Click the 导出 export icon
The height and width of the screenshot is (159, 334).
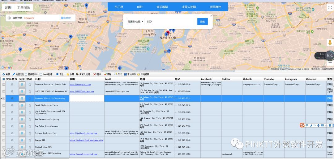(x=115, y=74)
